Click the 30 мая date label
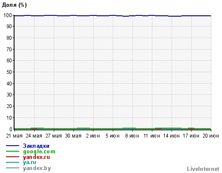 point(73,136)
